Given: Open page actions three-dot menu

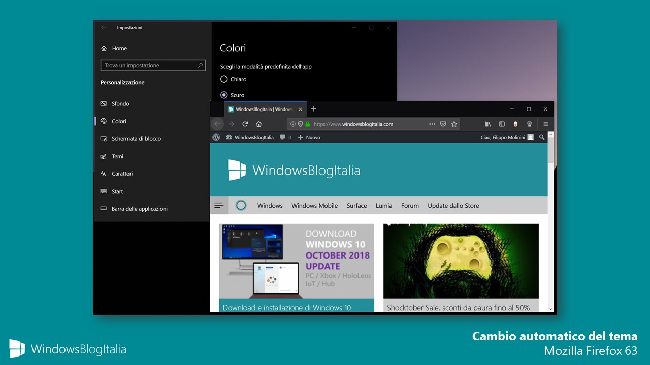Looking at the screenshot, I should click(x=432, y=124).
